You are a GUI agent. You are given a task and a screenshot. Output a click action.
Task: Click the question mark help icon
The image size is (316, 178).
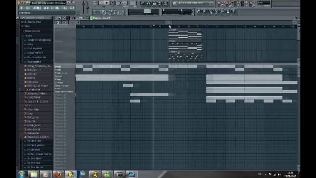tap(234, 12)
